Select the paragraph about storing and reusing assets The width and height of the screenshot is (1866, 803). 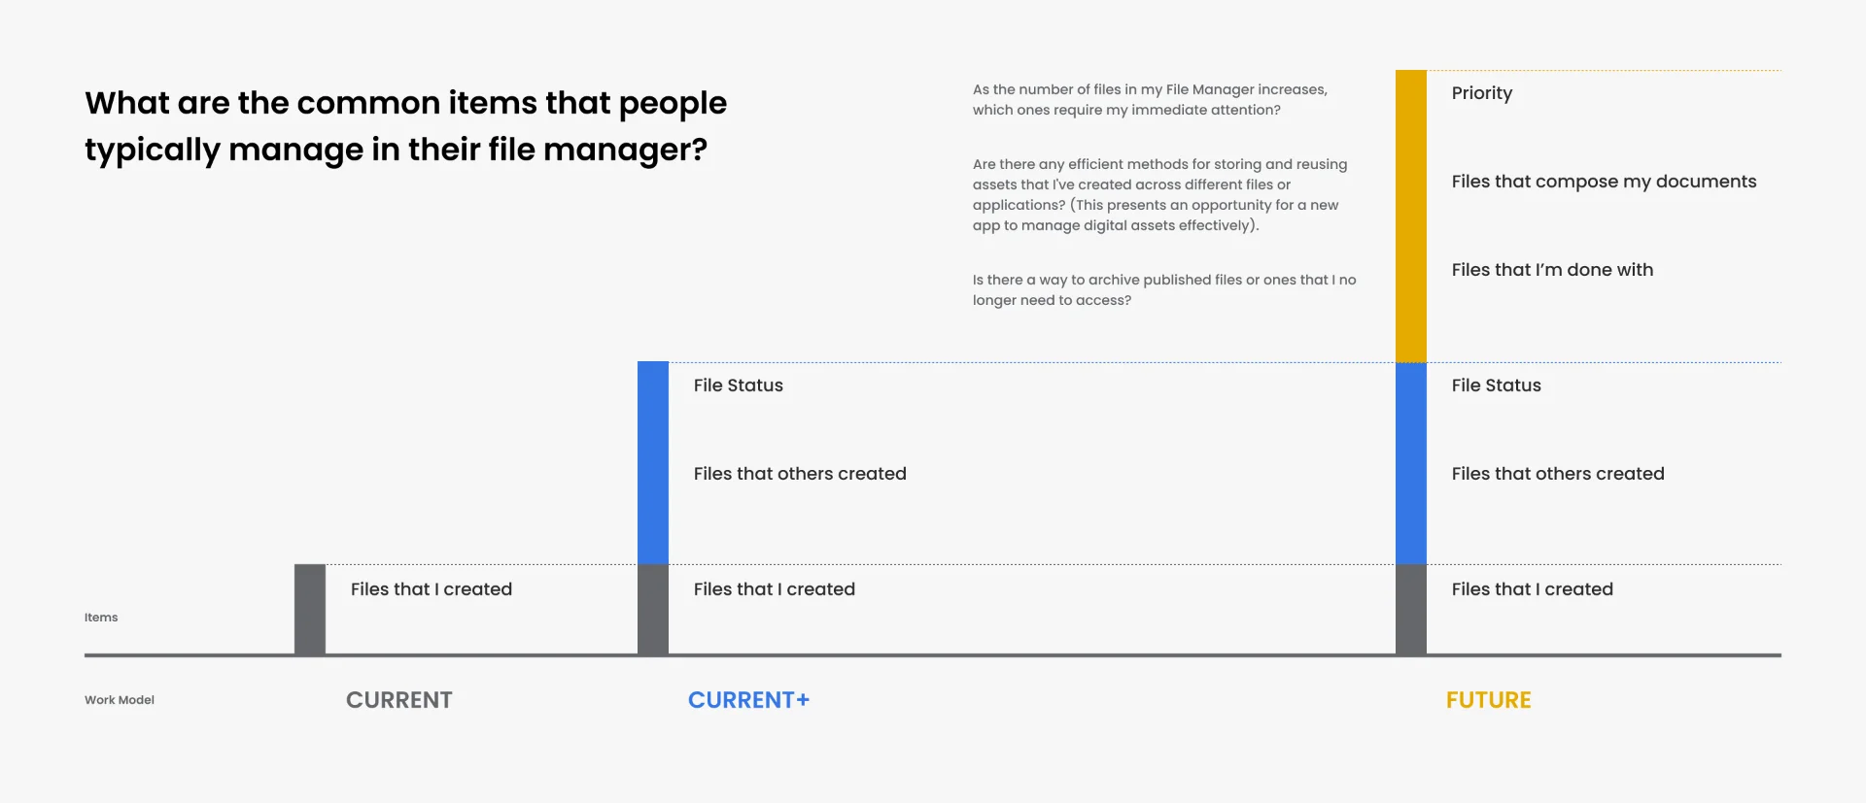tap(1159, 195)
